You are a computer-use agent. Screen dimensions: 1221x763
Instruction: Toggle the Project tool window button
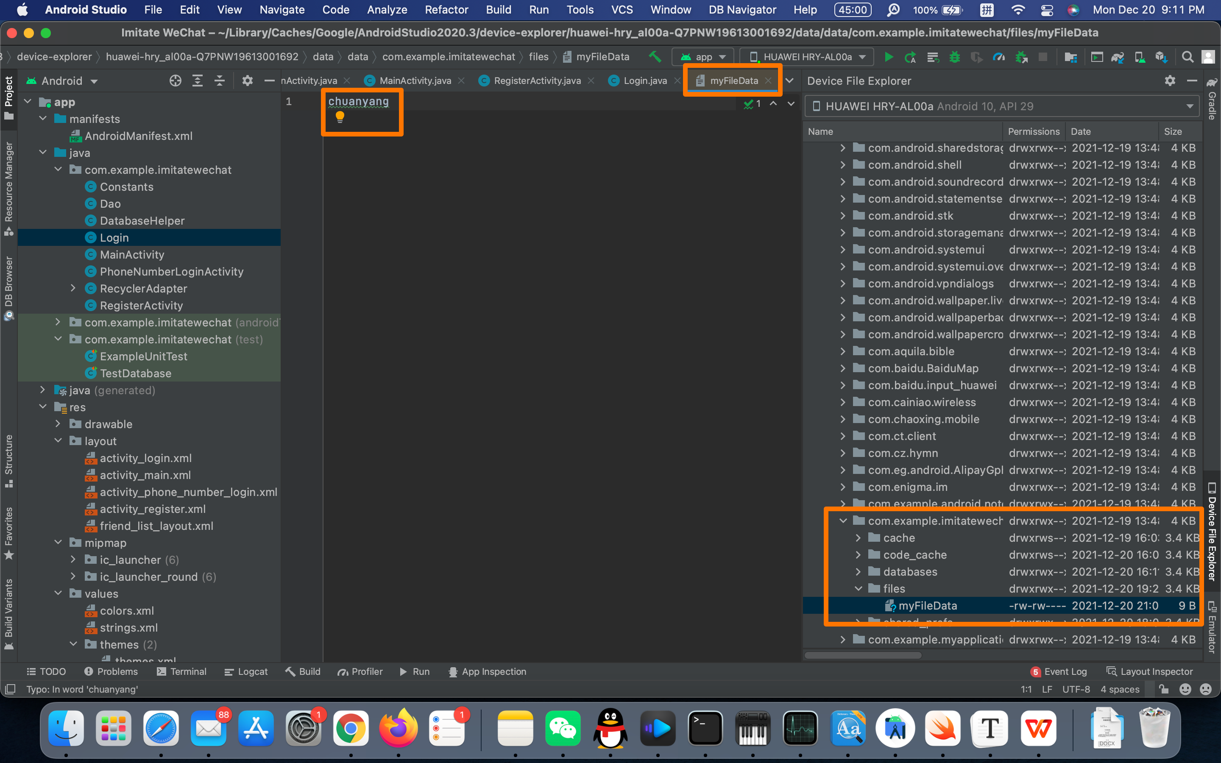click(8, 98)
